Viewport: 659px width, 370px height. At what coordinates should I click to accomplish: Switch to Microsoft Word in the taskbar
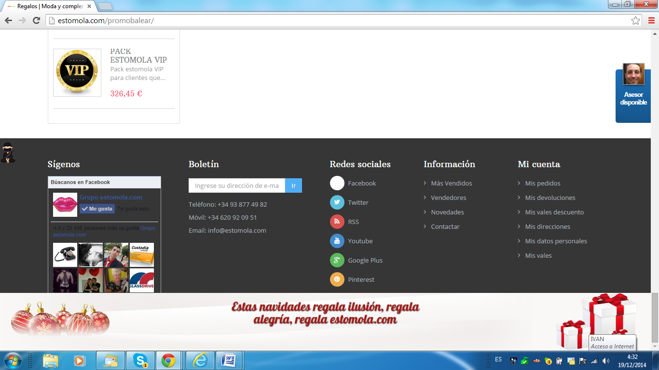(x=229, y=360)
